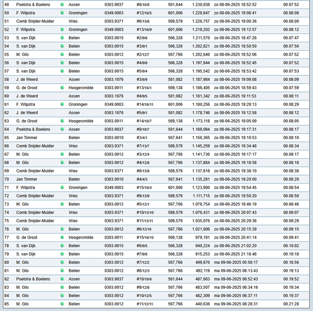
Task: Click the green status dot in row 50
Action: coord(62,13)
